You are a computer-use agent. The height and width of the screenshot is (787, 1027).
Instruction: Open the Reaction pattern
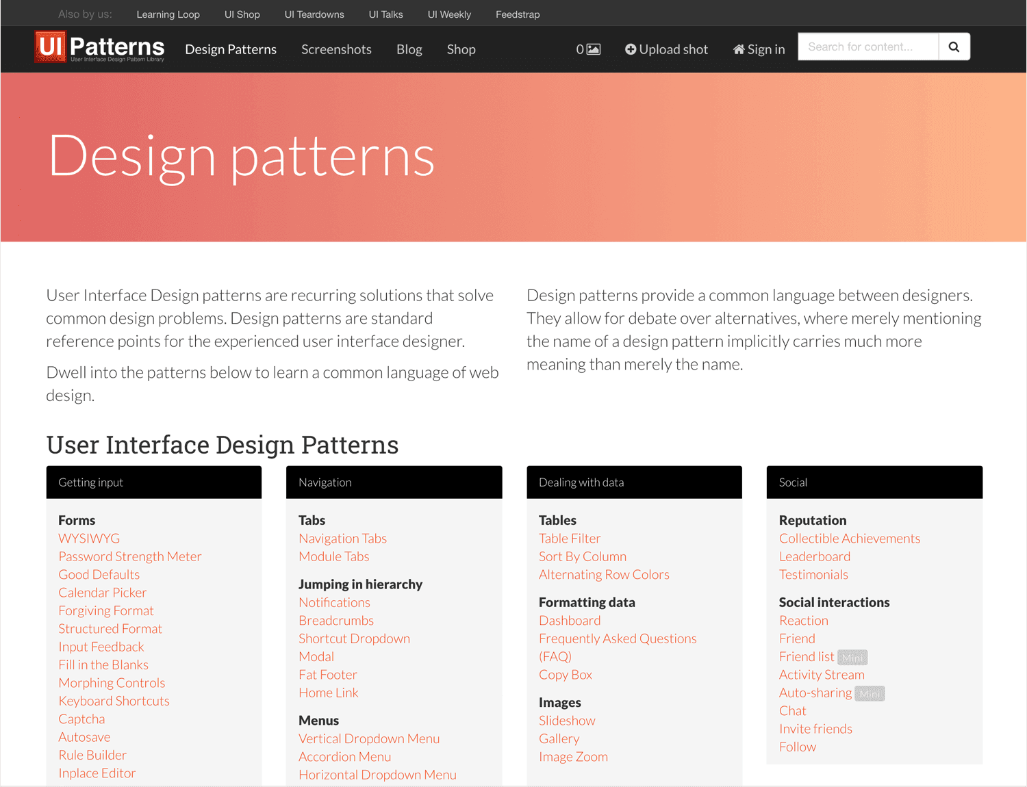pos(804,621)
